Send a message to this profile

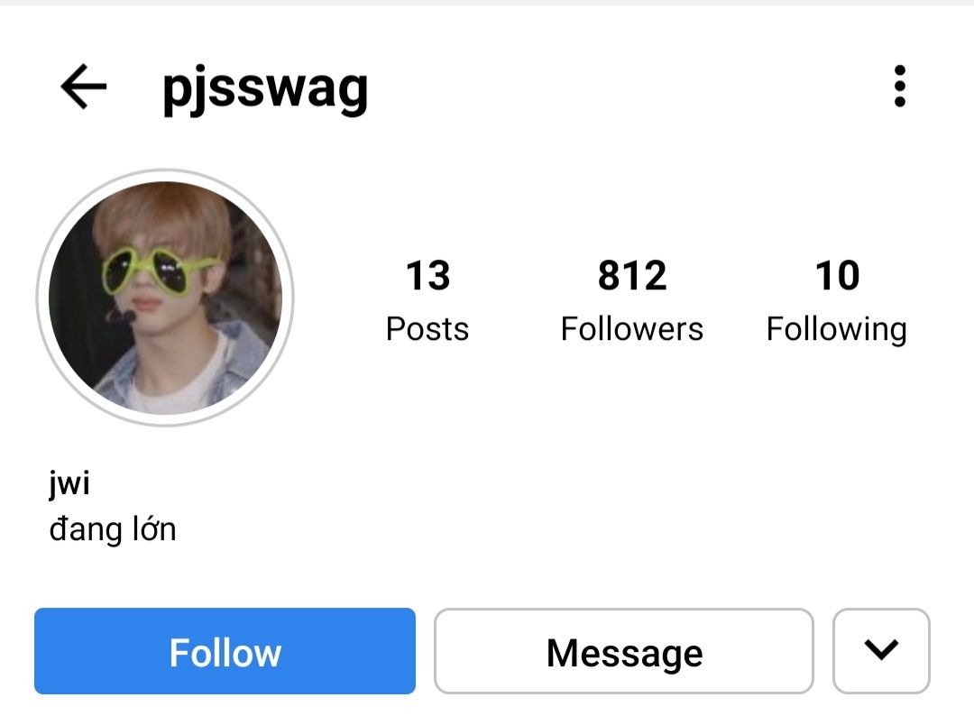click(x=624, y=651)
